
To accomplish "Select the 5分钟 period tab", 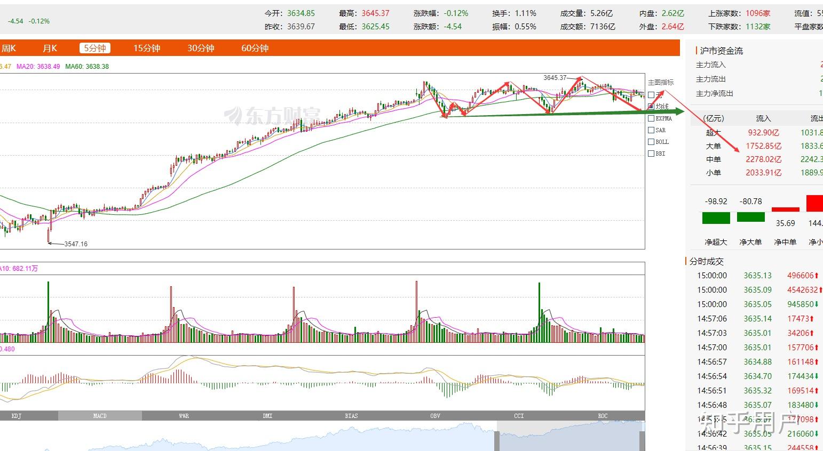I will point(94,49).
